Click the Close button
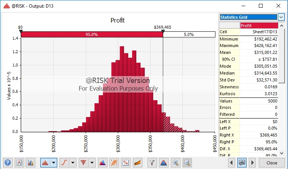This screenshot has width=288, height=169. click(x=272, y=162)
